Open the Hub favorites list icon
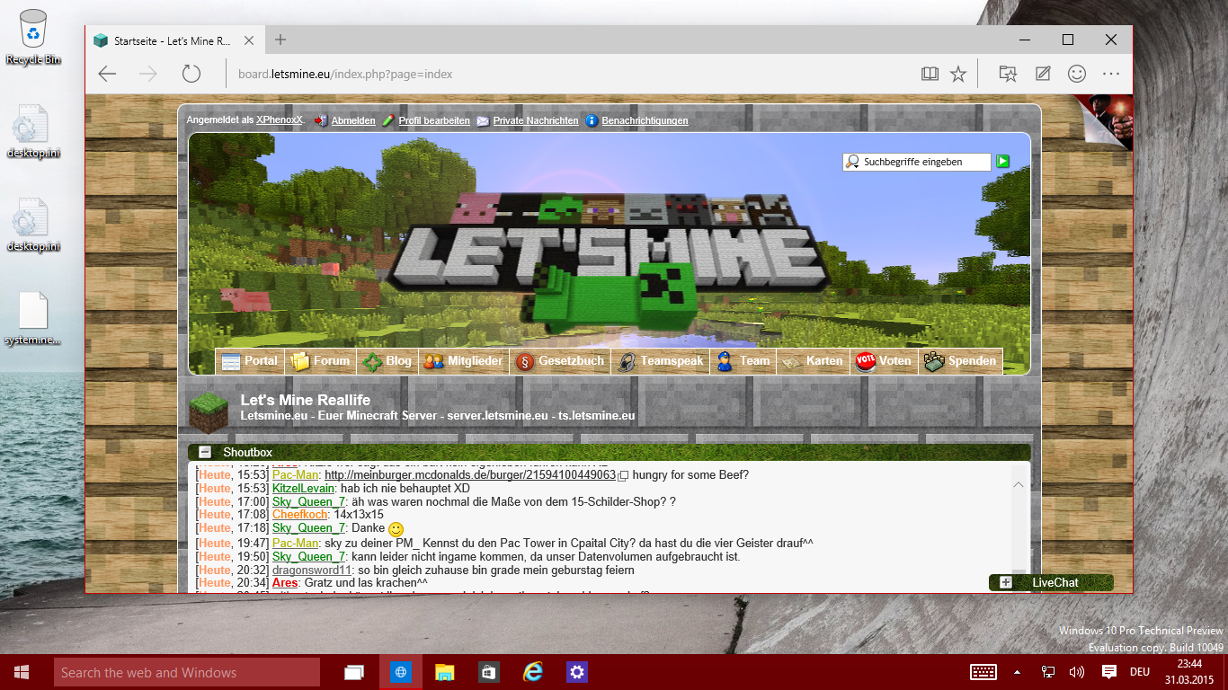 click(x=1008, y=74)
